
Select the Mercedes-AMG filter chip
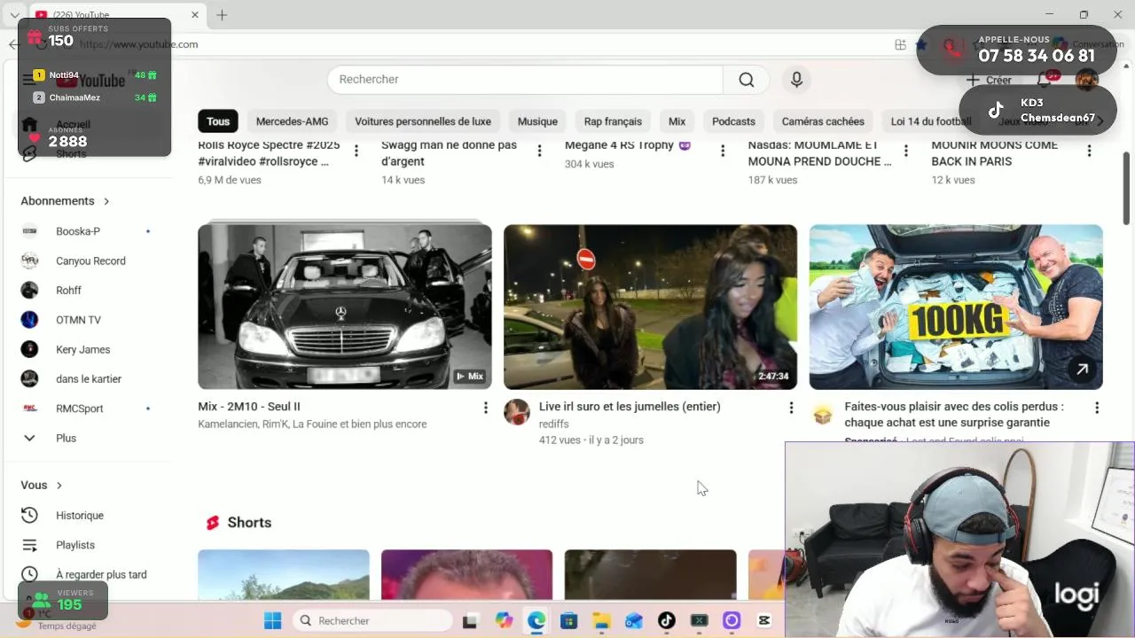pyautogui.click(x=292, y=121)
